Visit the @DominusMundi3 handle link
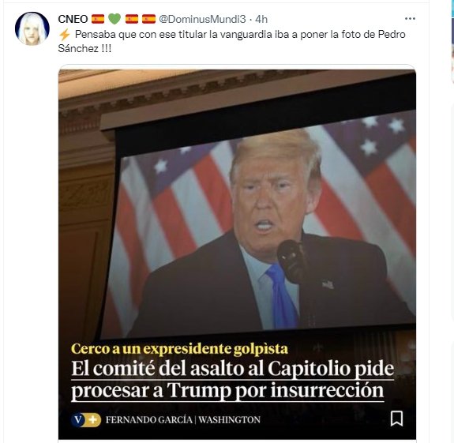This screenshot has width=454, height=443. click(202, 19)
